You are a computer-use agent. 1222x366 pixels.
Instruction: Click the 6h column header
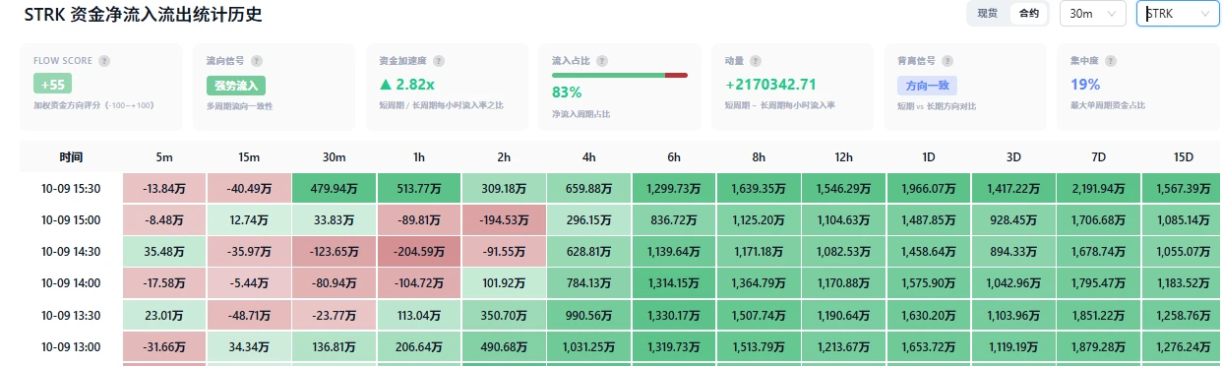(674, 157)
